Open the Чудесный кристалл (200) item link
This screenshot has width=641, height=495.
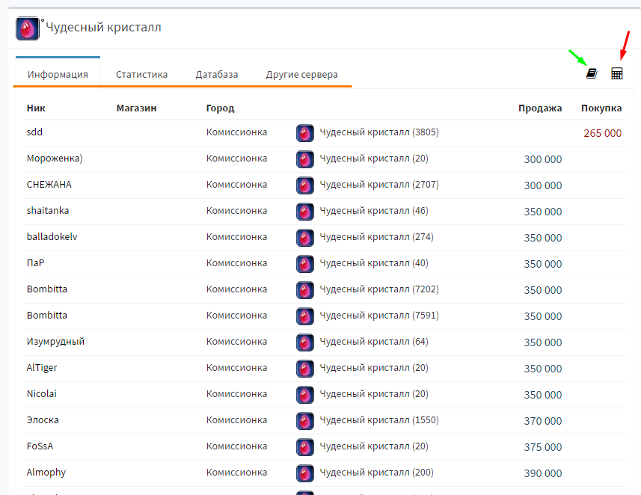[376, 473]
